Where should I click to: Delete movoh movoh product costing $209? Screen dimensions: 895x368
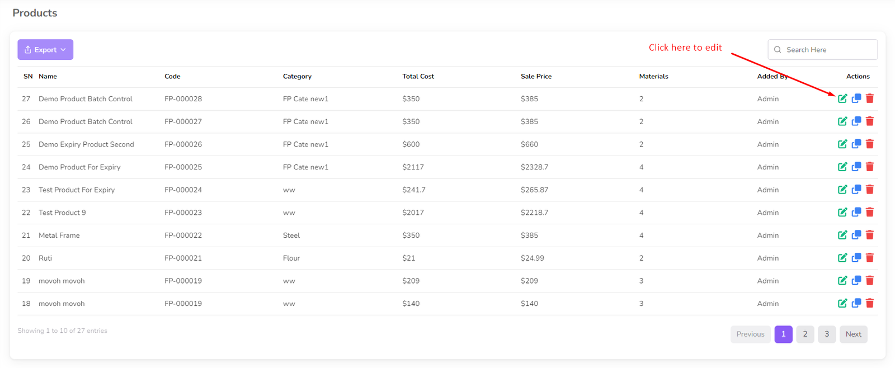click(x=870, y=280)
